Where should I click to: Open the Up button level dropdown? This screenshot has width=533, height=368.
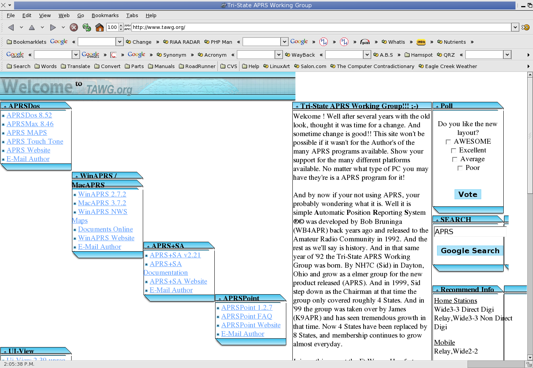pyautogui.click(x=42, y=27)
